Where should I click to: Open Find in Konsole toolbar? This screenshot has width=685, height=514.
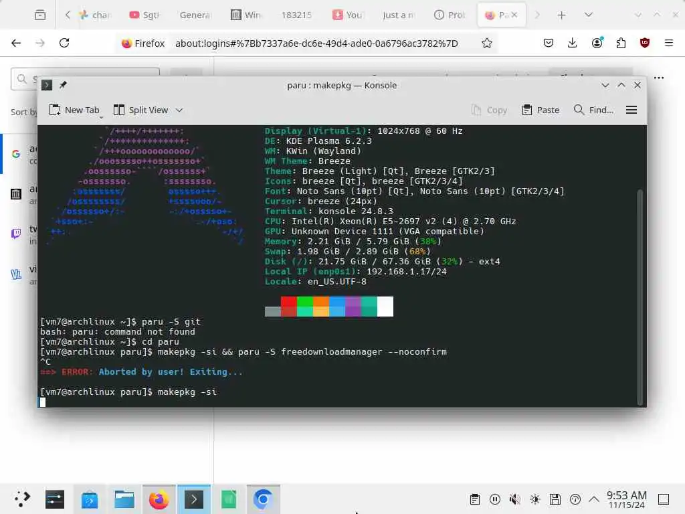pos(593,110)
